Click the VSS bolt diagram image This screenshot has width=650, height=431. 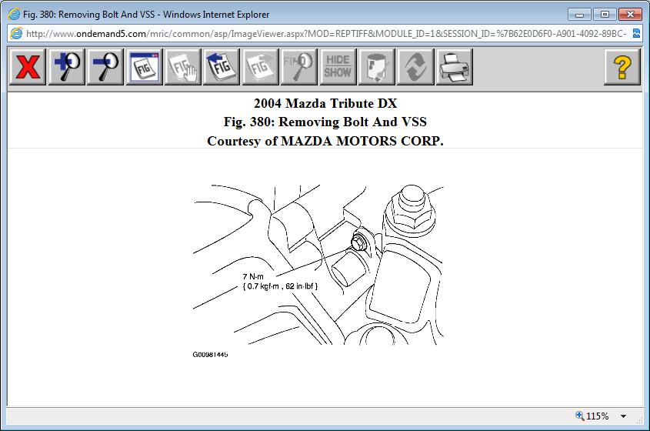pyautogui.click(x=318, y=265)
